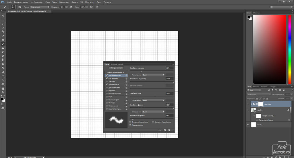The image size is (294, 158).
Task: Click the Колебание размера value field
Action: pyautogui.click(x=169, y=68)
